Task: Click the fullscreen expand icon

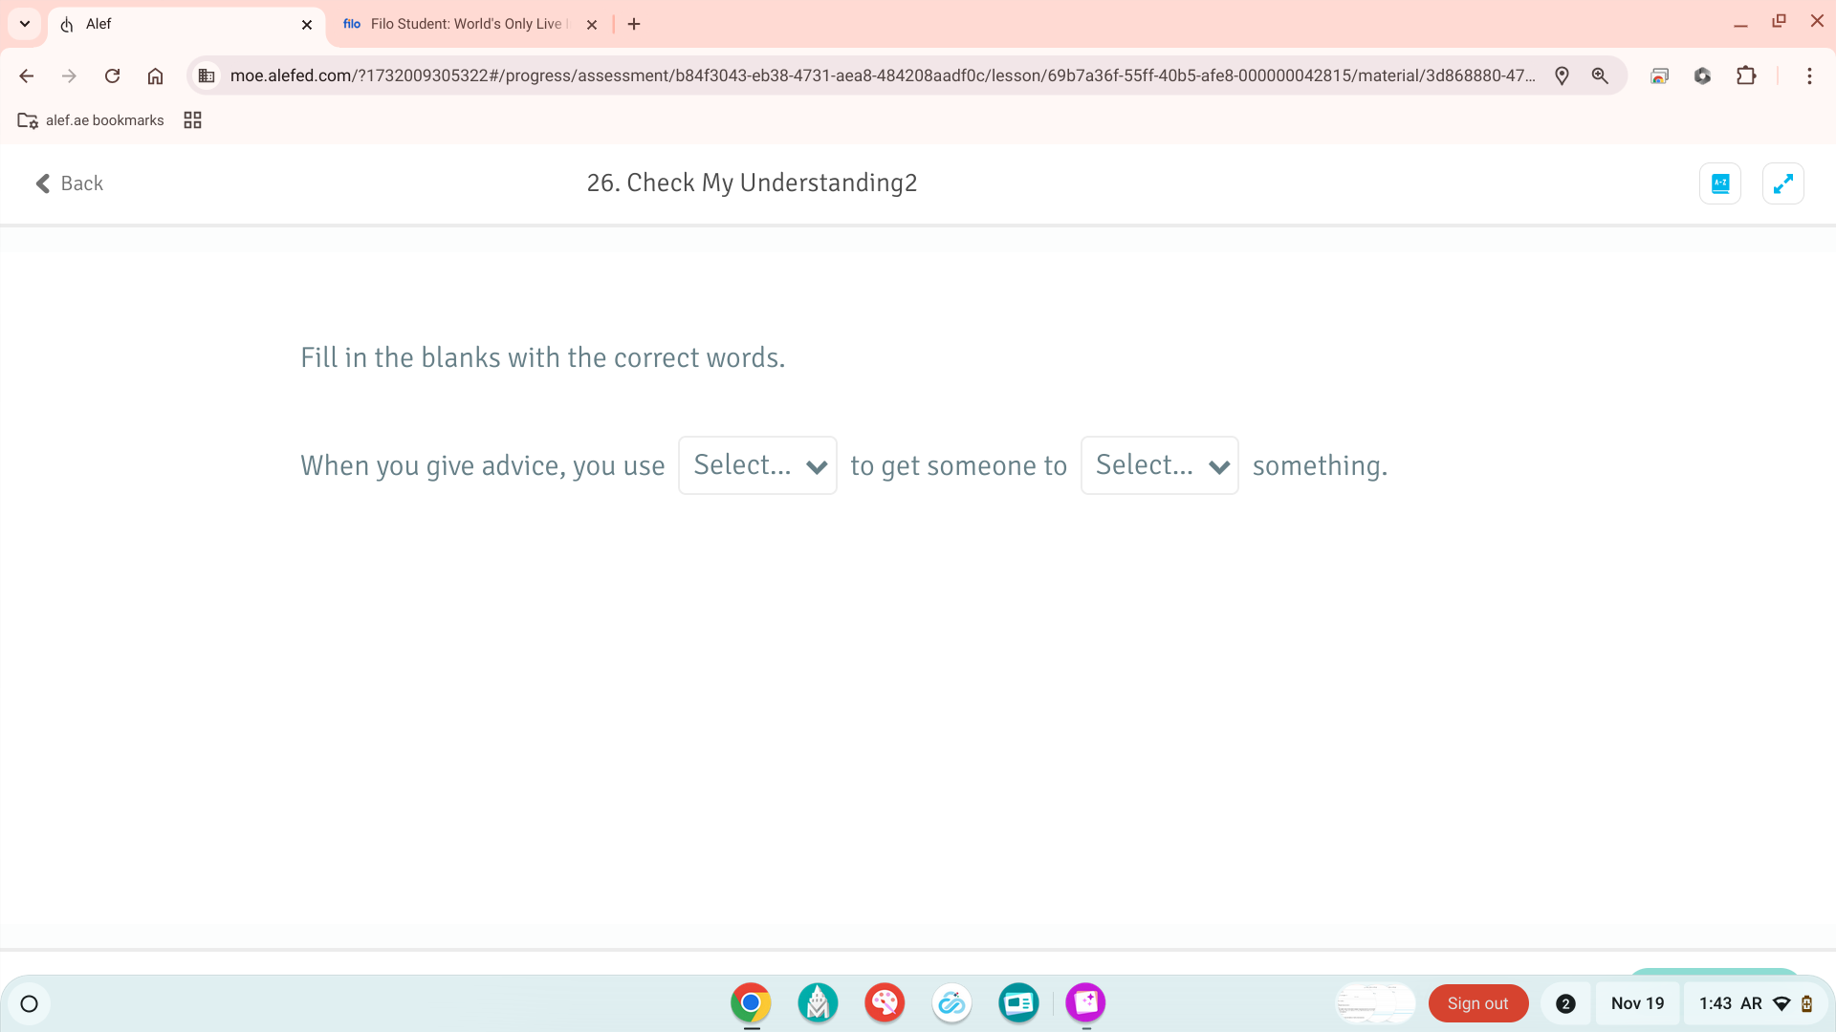Action: tap(1782, 183)
